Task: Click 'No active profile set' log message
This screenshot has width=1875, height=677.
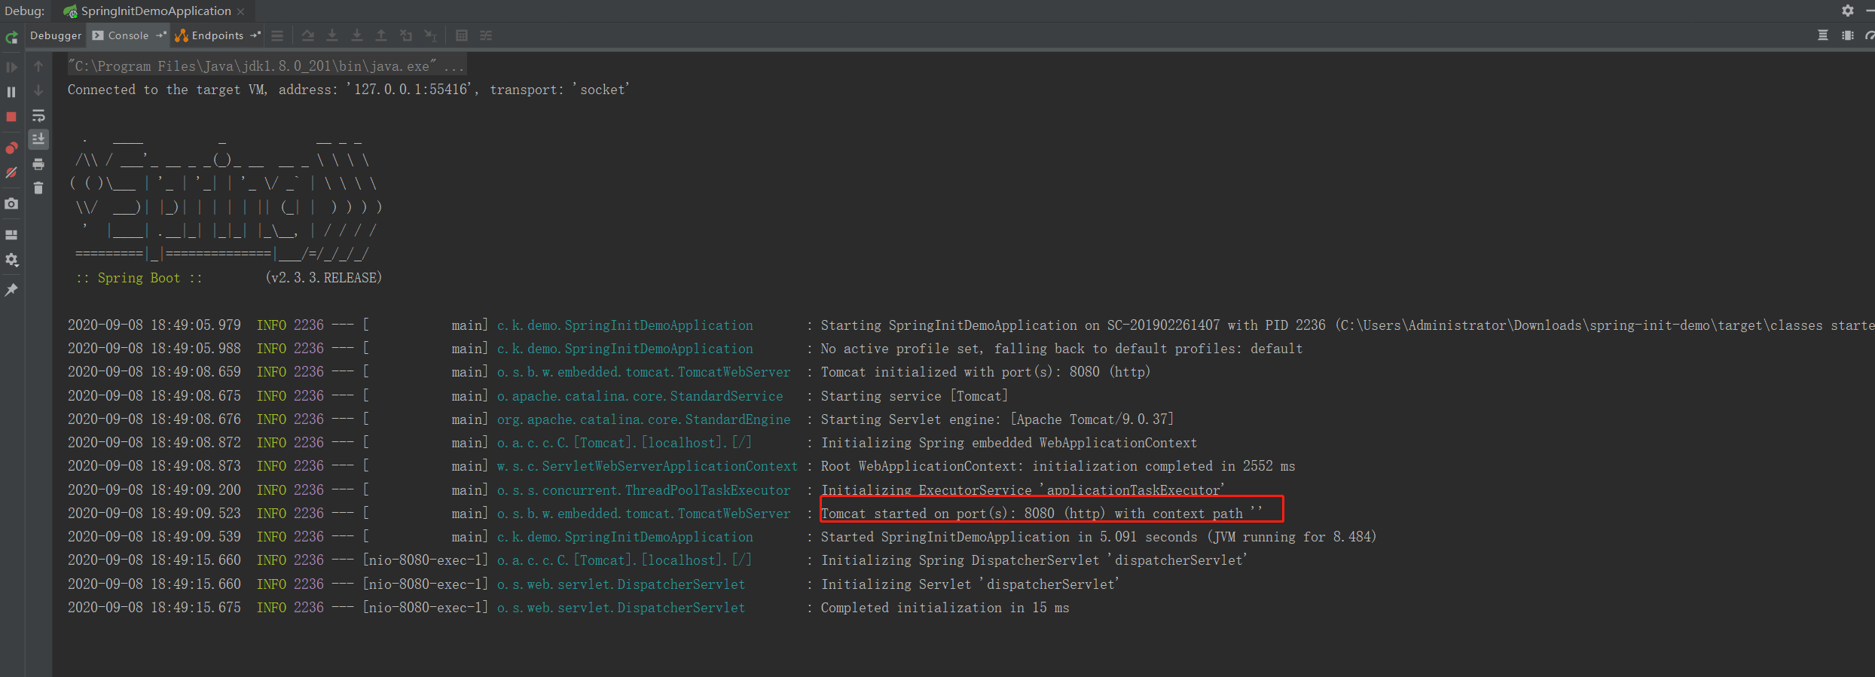Action: point(1061,349)
